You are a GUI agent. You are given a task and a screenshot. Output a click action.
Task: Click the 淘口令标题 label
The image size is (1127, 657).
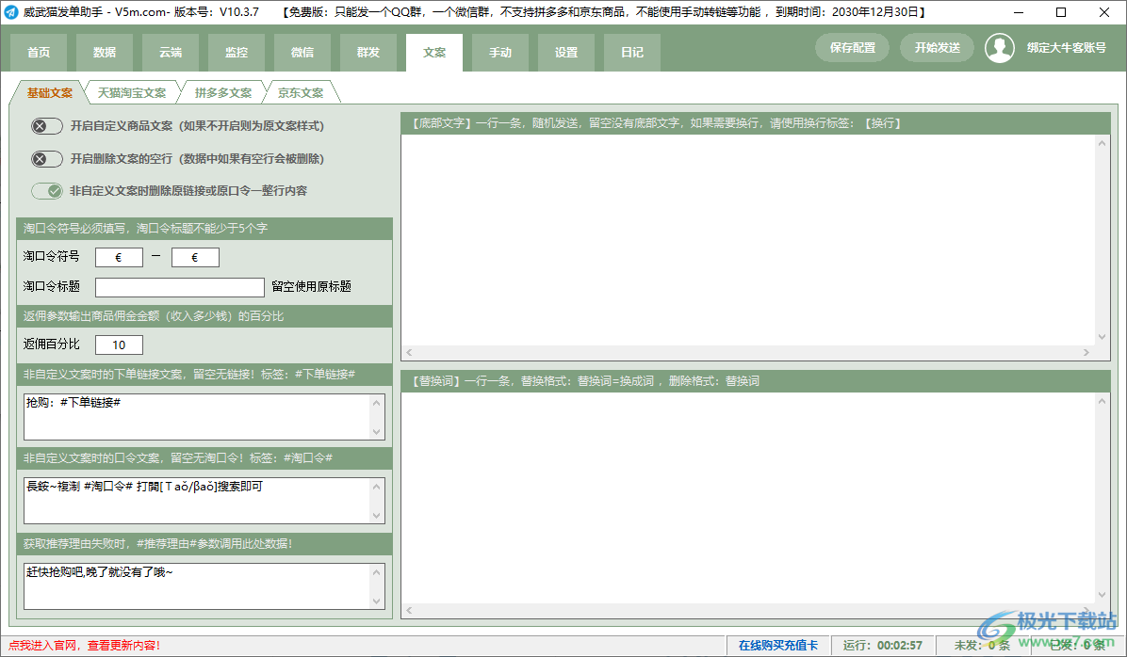coord(51,286)
